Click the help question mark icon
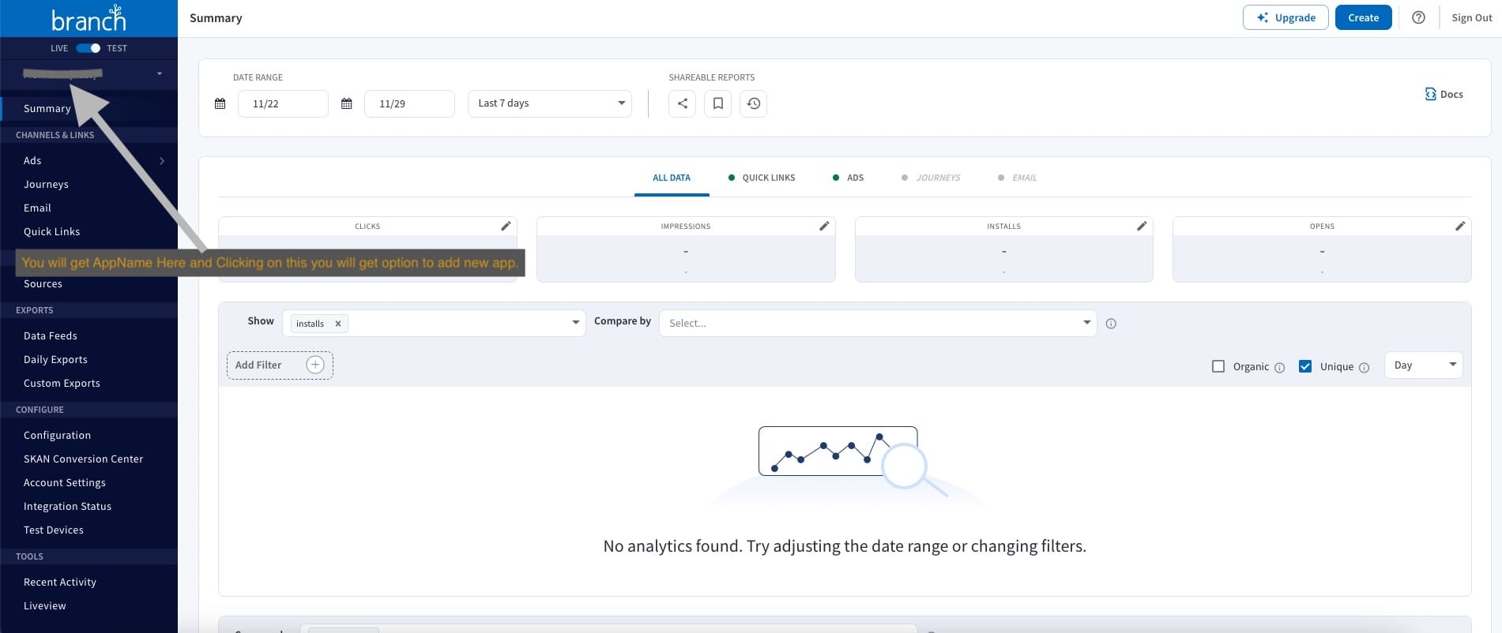 [1418, 17]
